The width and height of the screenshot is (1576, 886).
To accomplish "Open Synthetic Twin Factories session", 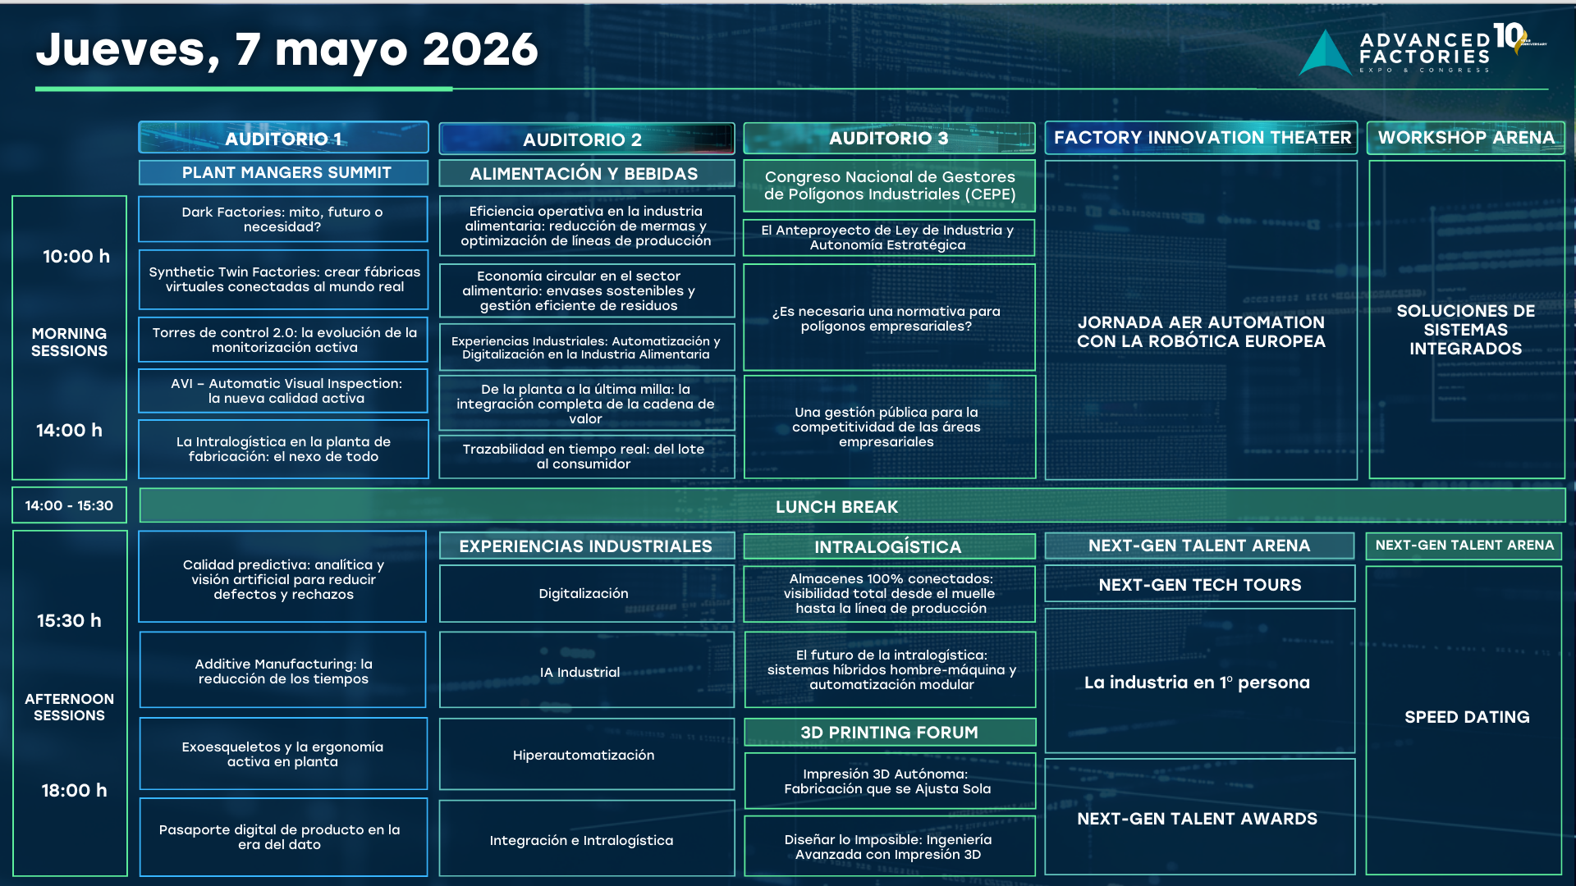I will pyautogui.click(x=283, y=280).
